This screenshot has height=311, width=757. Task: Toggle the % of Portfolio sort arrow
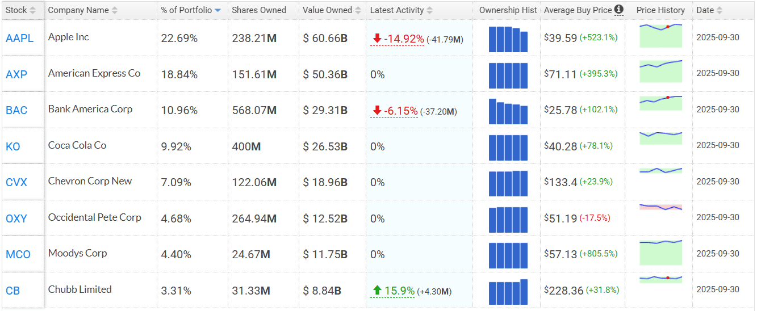(x=218, y=10)
